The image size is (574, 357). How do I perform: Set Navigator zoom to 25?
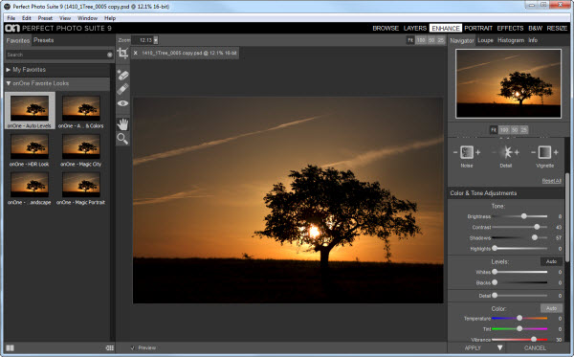524,130
